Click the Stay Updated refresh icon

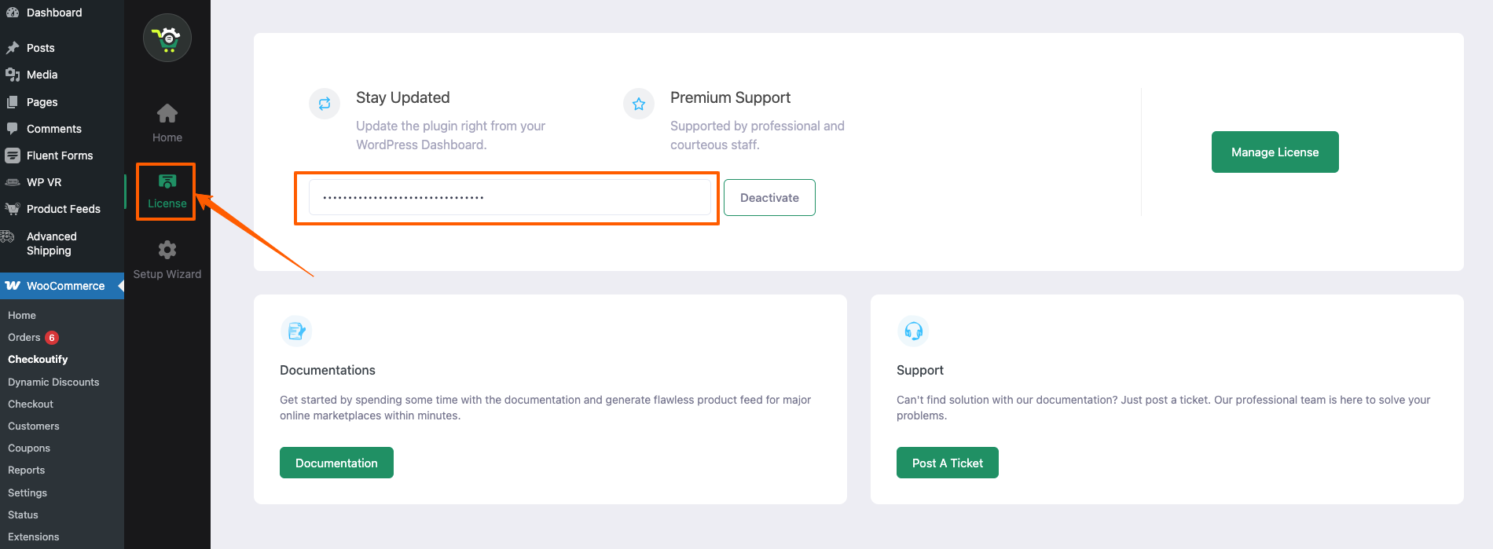point(325,104)
